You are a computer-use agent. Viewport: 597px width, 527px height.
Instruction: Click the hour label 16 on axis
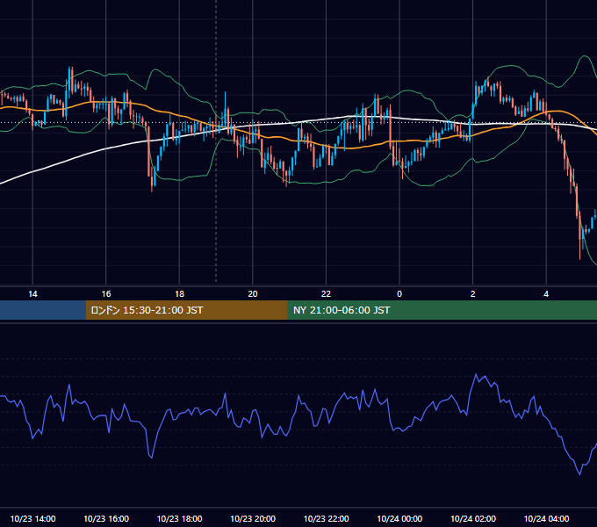coord(106,294)
